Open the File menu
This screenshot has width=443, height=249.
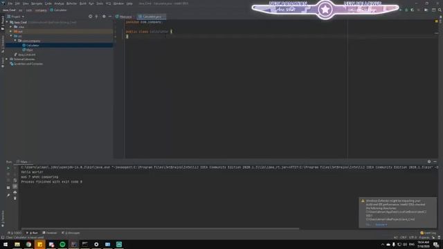tap(10, 3)
